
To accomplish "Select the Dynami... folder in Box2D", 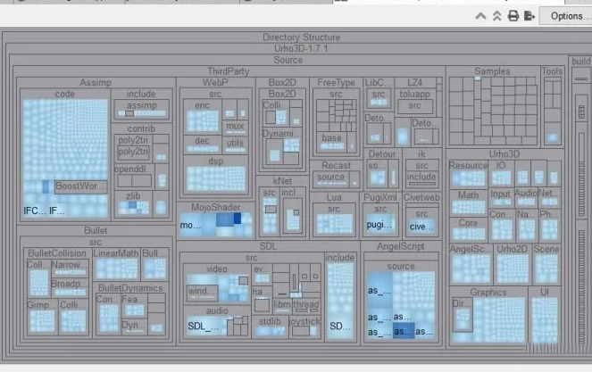I will (x=279, y=134).
